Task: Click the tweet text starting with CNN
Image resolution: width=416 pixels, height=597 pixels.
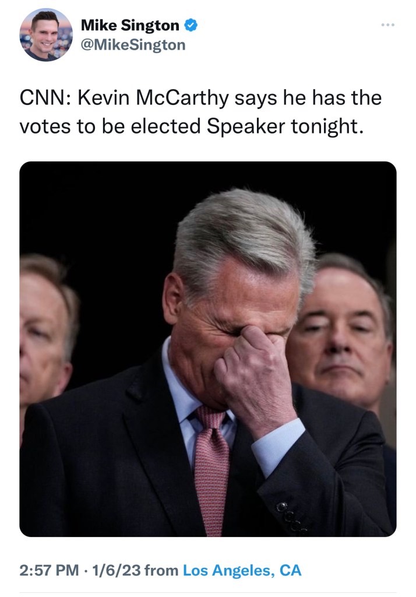Action: point(200,112)
